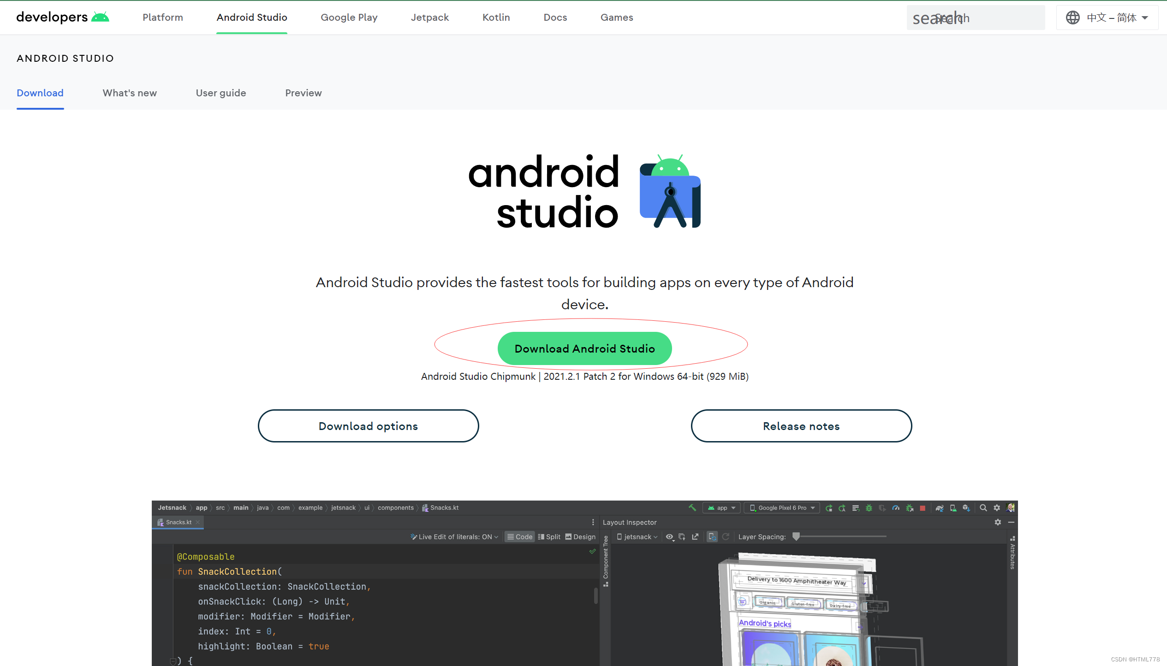Screen dimensions: 1167x666
Task: Select the Snacks.kt editor tab
Action: (x=179, y=522)
